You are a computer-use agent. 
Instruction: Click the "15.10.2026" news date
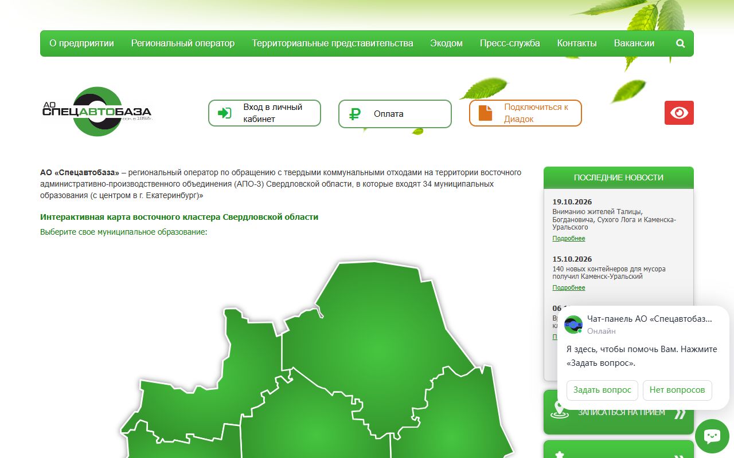tap(572, 259)
